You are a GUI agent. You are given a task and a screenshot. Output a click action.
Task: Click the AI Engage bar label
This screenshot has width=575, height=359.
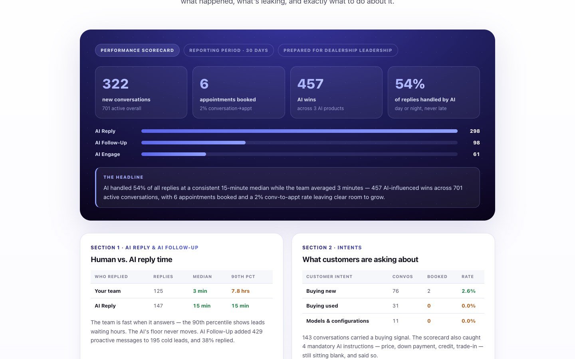[x=107, y=154]
